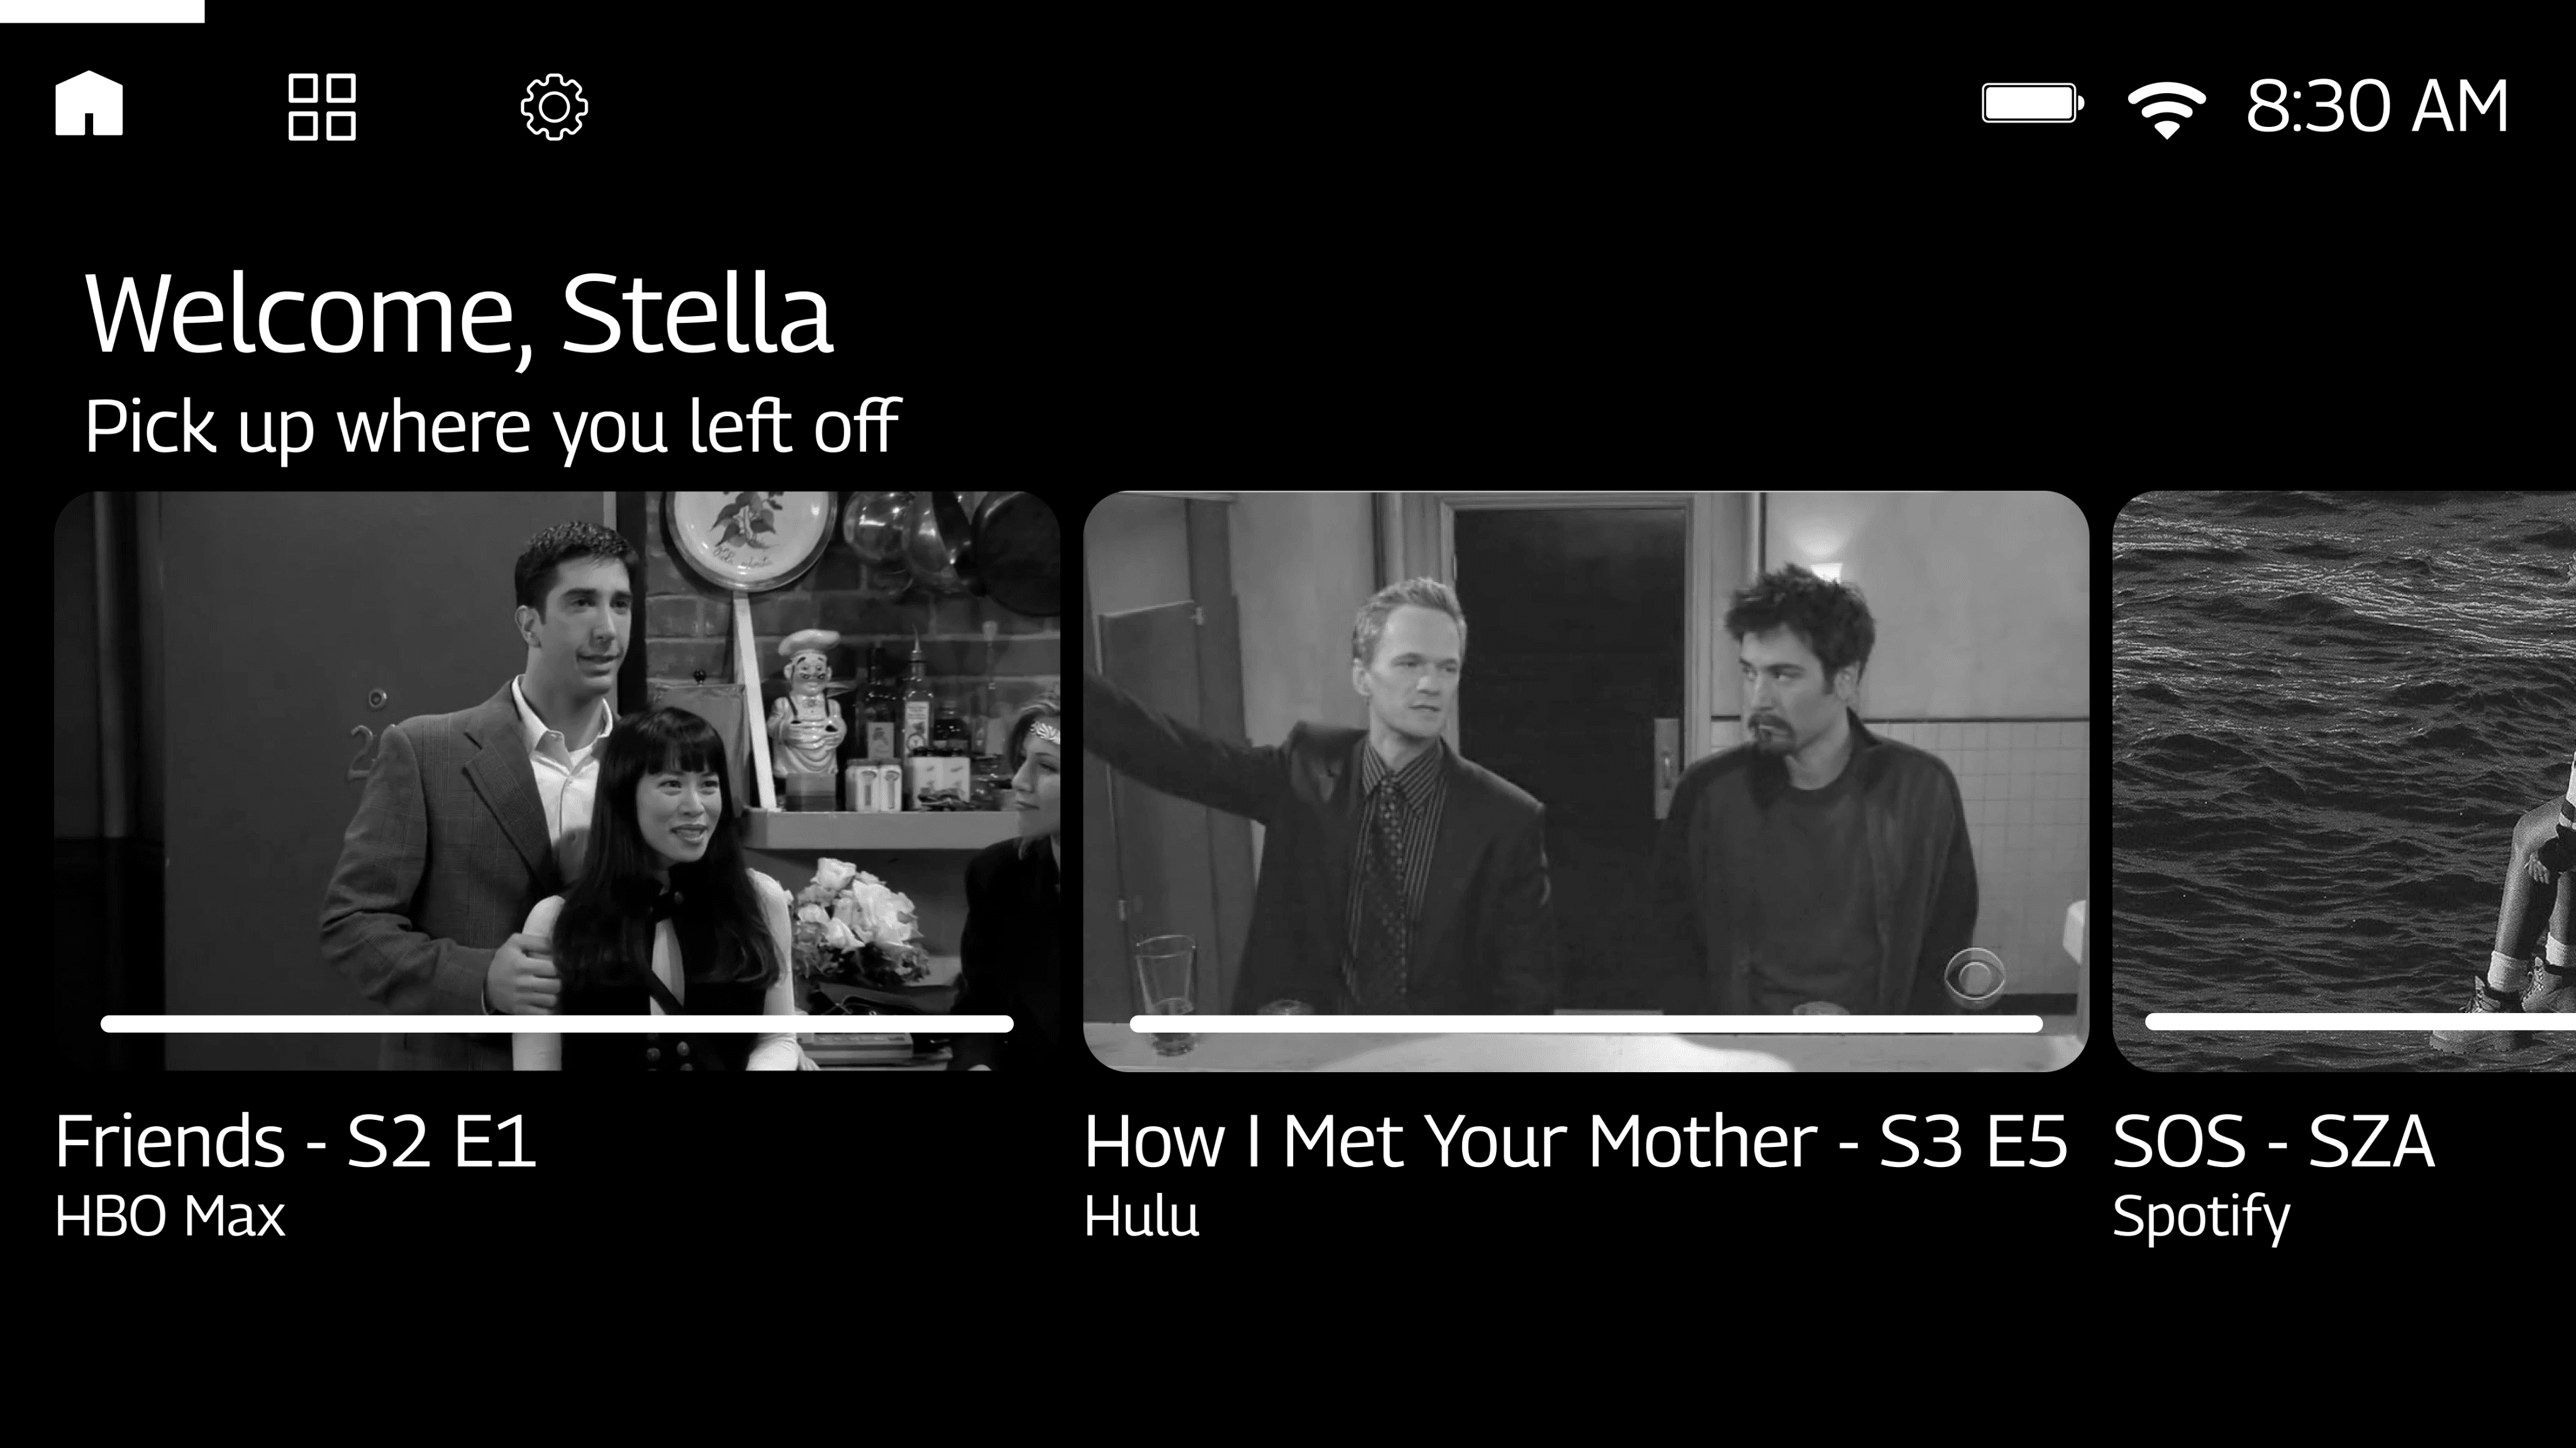
Task: Click the 8:30 AM clock
Action: [x=2377, y=106]
